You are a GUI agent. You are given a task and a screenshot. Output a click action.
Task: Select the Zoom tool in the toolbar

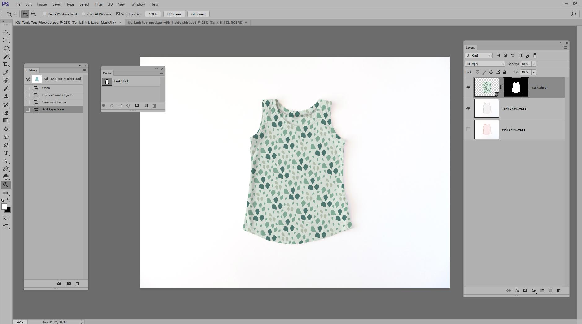click(x=6, y=185)
